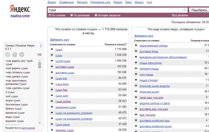Add домашние суши with its plus icon
Screen dimensions: 209x132
click(x=52, y=107)
